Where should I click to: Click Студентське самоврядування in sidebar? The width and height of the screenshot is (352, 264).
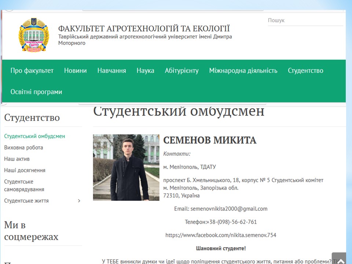[24, 186]
